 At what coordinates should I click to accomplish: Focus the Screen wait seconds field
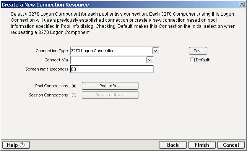tap(112, 69)
